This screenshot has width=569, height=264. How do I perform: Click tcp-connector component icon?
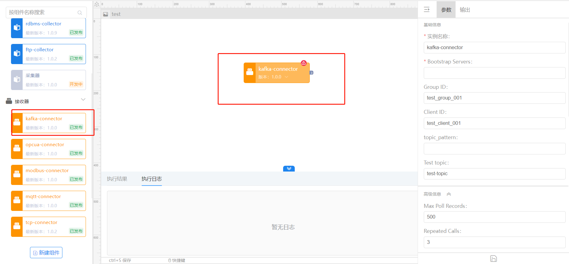click(17, 226)
